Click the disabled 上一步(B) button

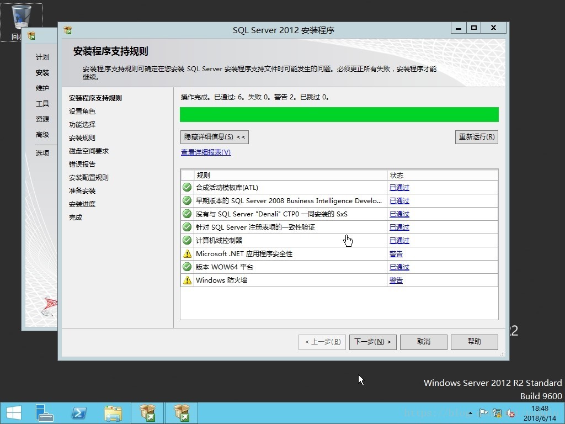[322, 342]
